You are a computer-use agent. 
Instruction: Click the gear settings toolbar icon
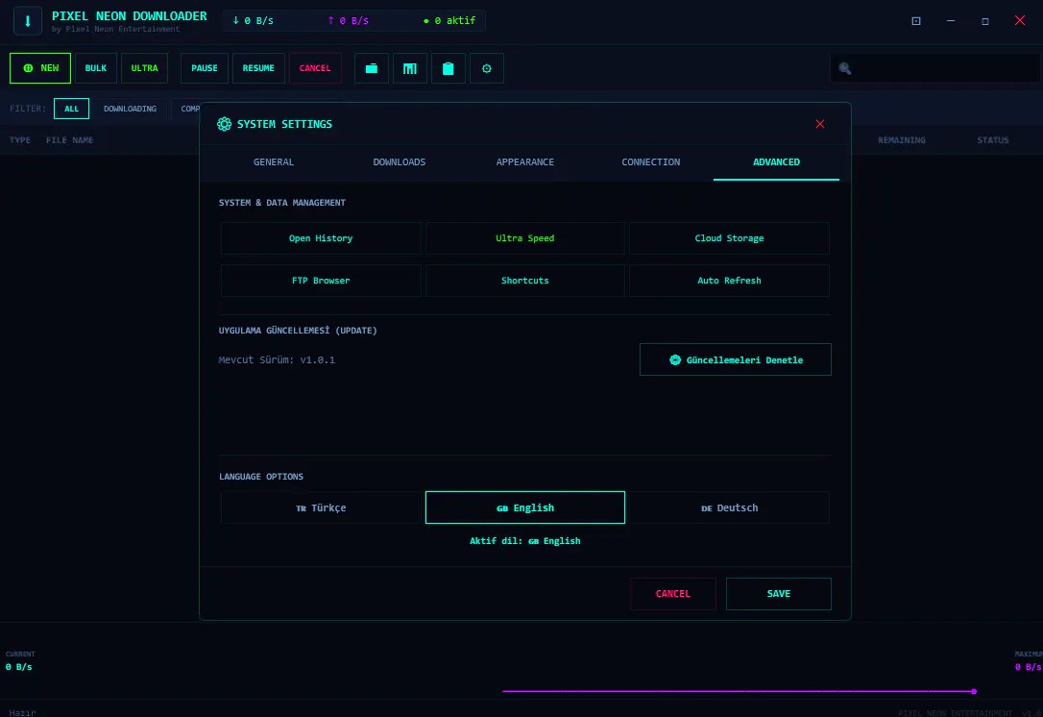coord(487,68)
